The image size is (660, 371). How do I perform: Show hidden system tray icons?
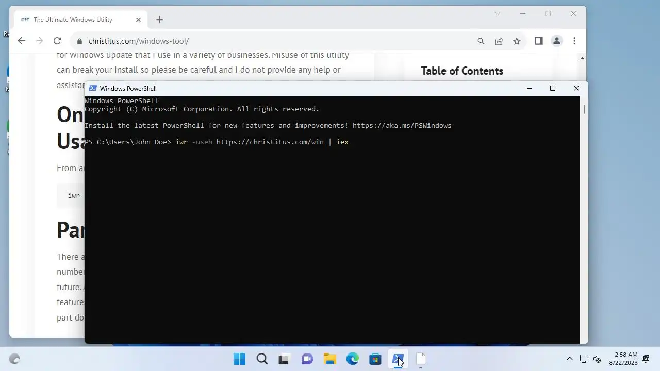pos(569,359)
